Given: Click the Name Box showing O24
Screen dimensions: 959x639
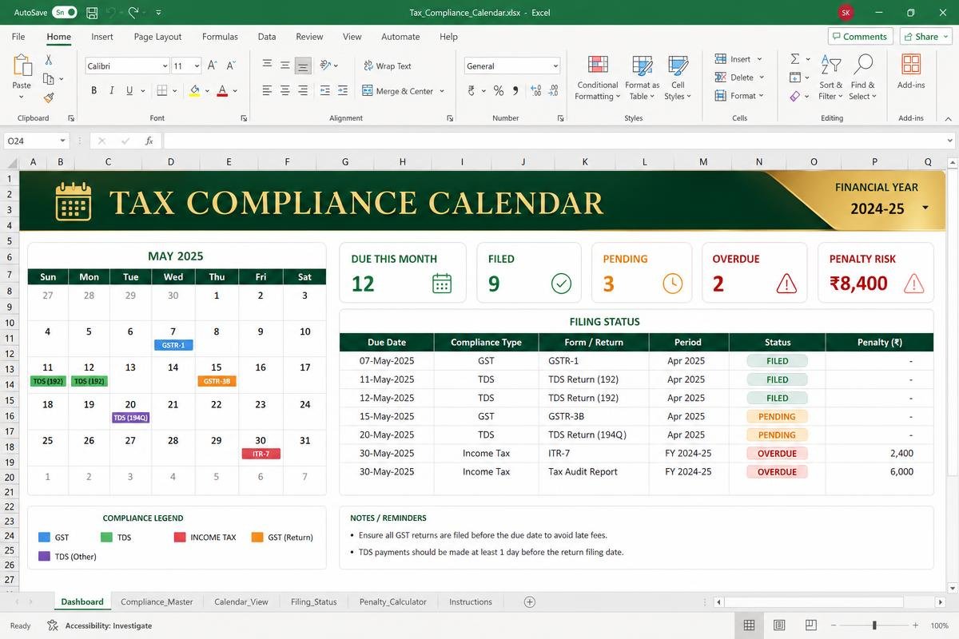Looking at the screenshot, I should (x=36, y=141).
